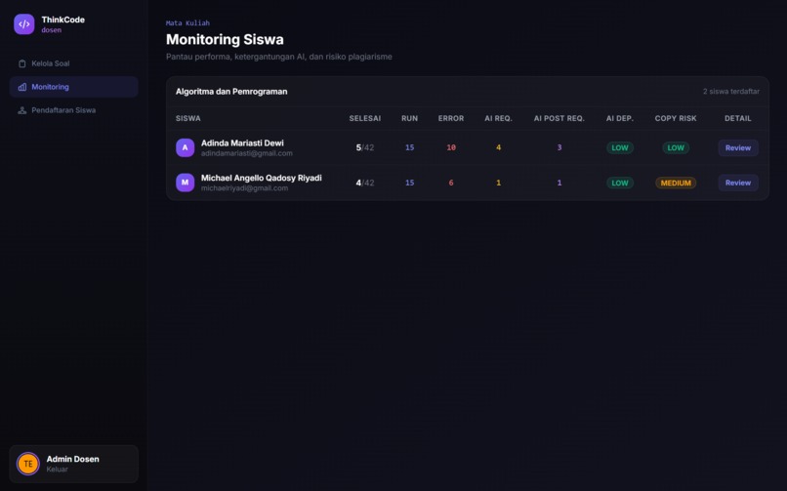
Task: Click Review for Adinda Mariasti Dewi
Action: pos(738,148)
